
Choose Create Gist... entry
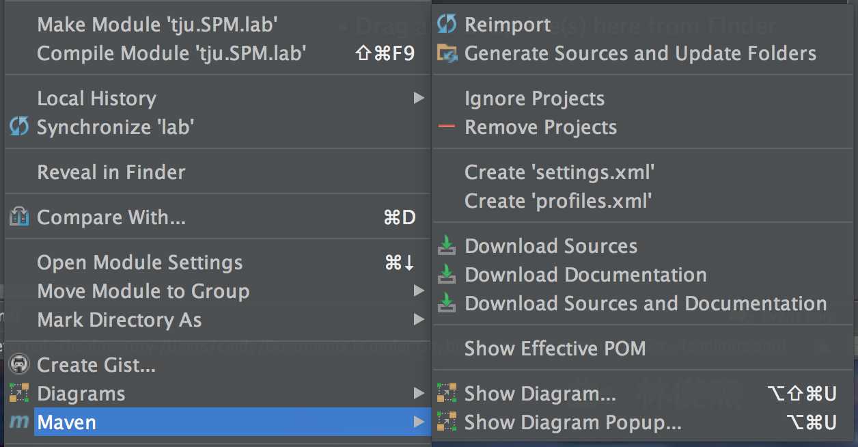pyautogui.click(x=219, y=365)
